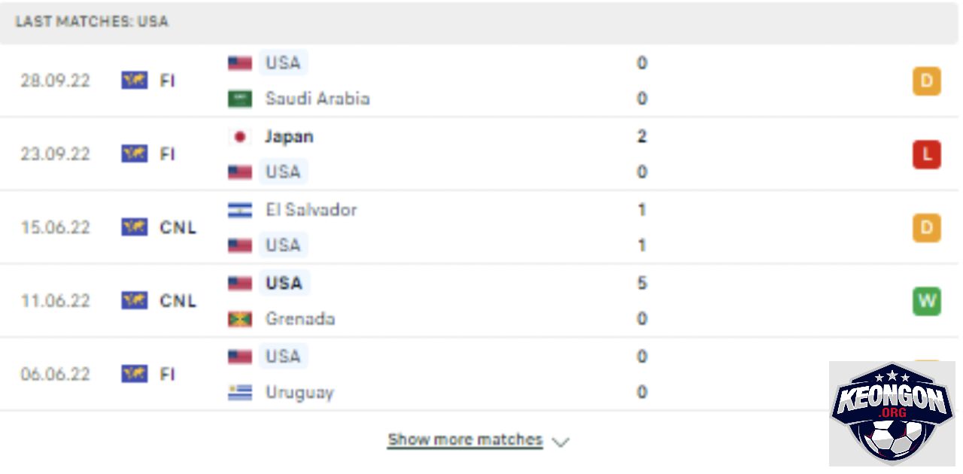
Task: Open the 11.06.22 match date row
Action: (x=481, y=301)
